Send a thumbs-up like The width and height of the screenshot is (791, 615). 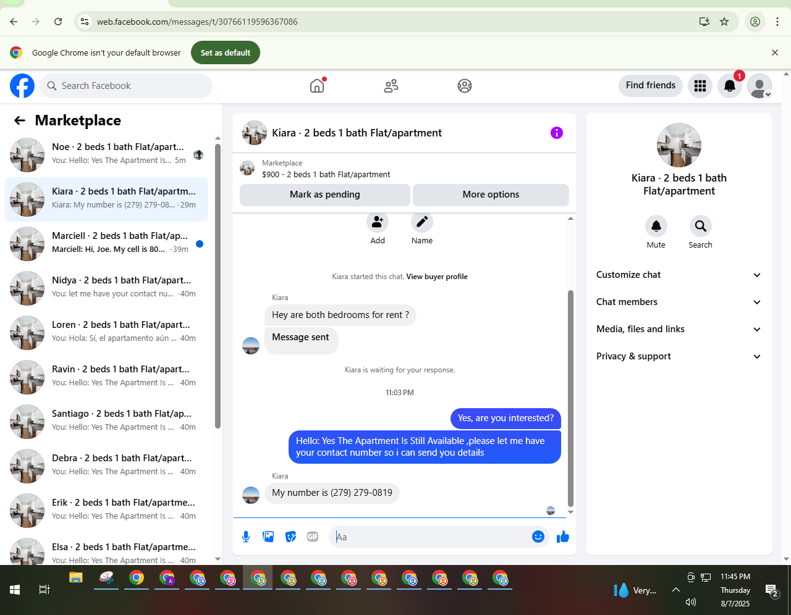coord(562,537)
